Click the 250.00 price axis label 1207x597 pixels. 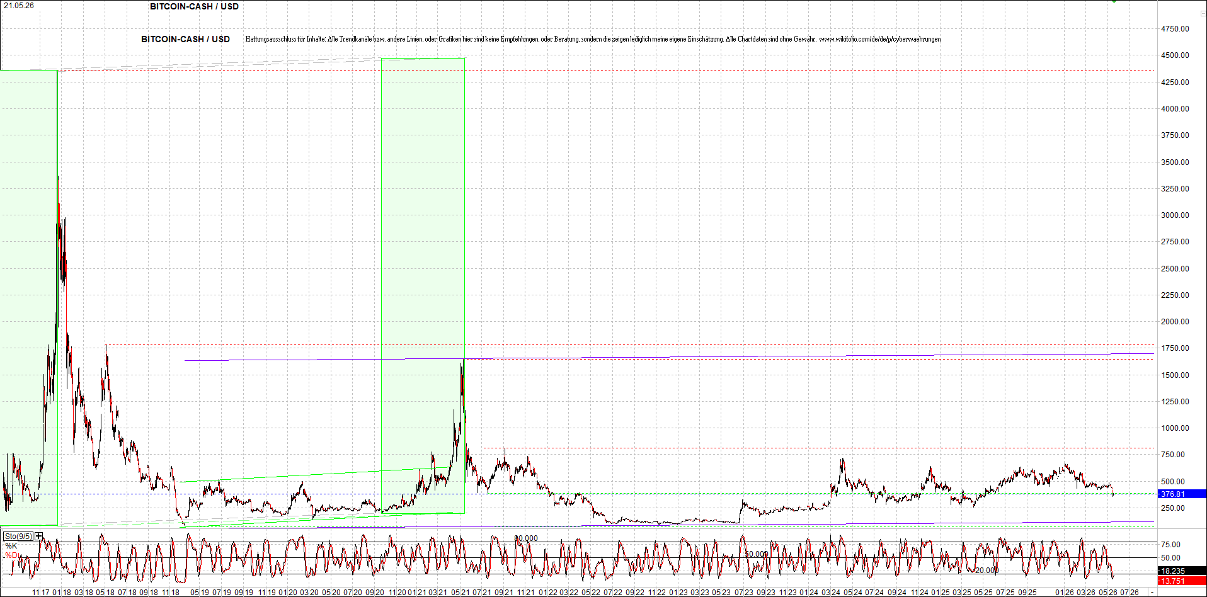(x=1173, y=508)
